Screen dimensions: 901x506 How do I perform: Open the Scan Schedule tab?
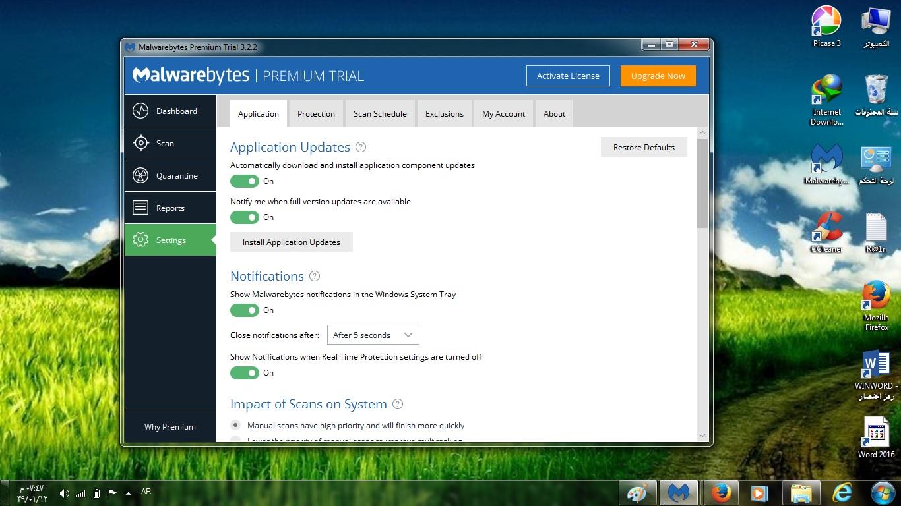(380, 113)
